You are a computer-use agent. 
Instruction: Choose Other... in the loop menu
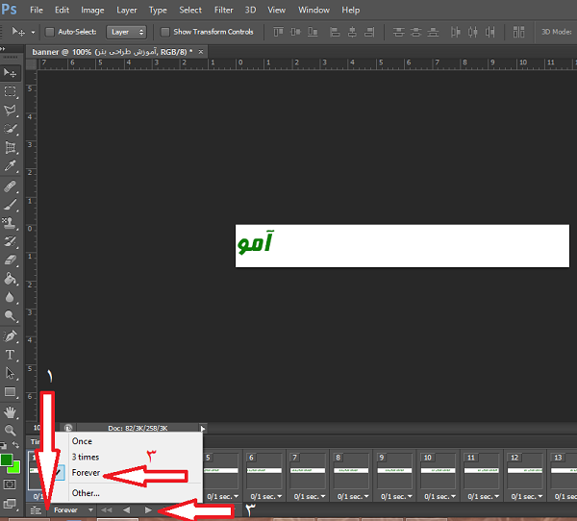(86, 493)
